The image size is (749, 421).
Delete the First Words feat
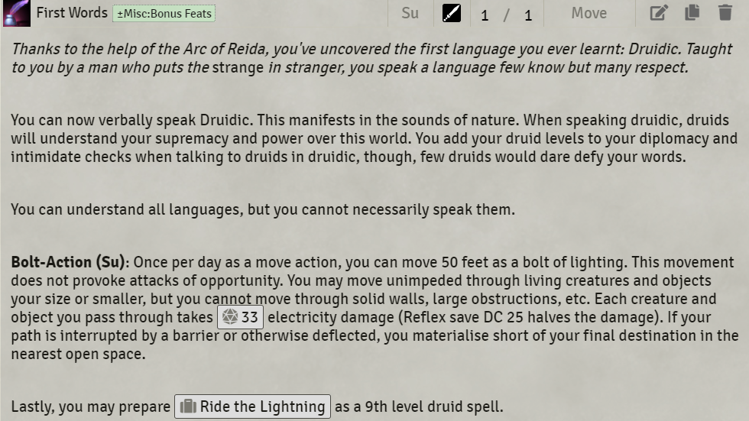click(x=725, y=12)
